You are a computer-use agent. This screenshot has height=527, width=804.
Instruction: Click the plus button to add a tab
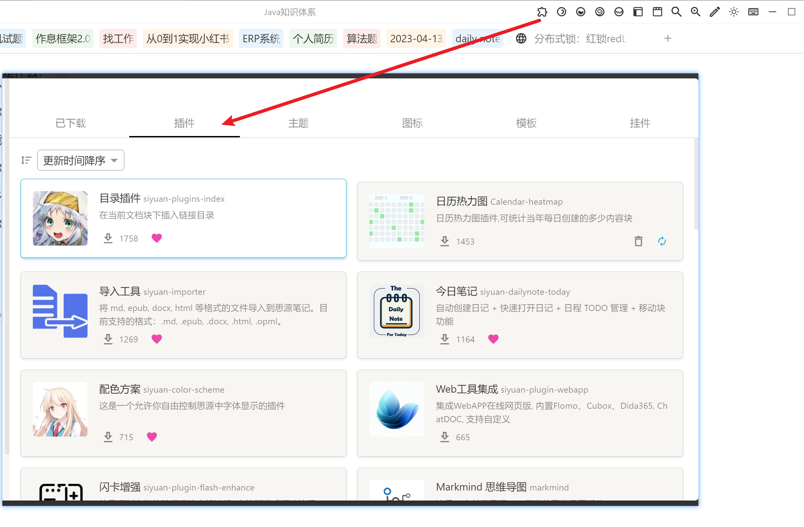point(668,38)
